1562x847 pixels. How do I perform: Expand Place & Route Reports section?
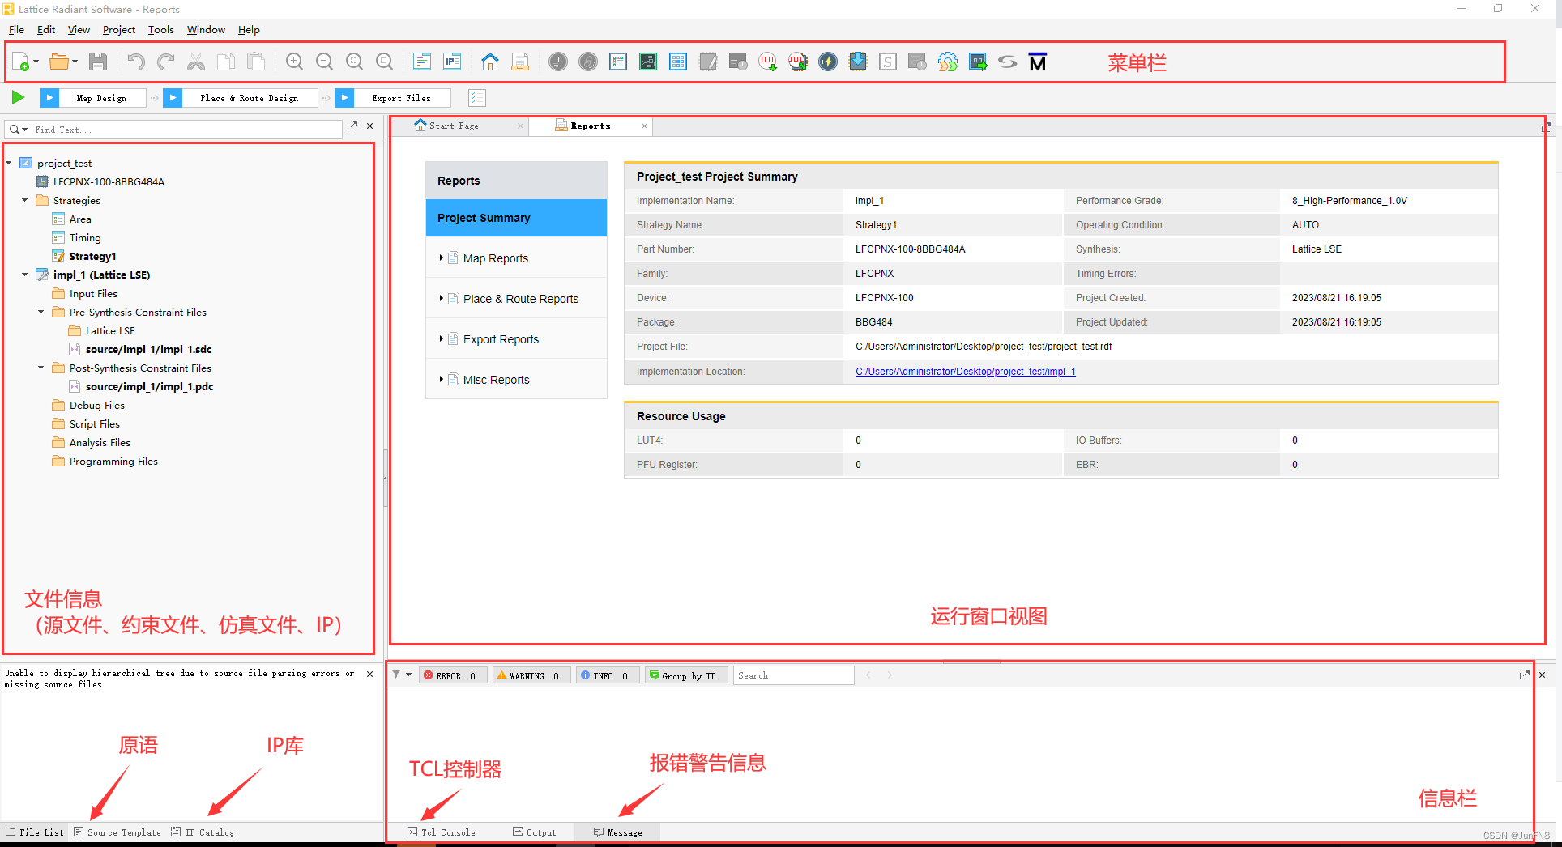[441, 298]
